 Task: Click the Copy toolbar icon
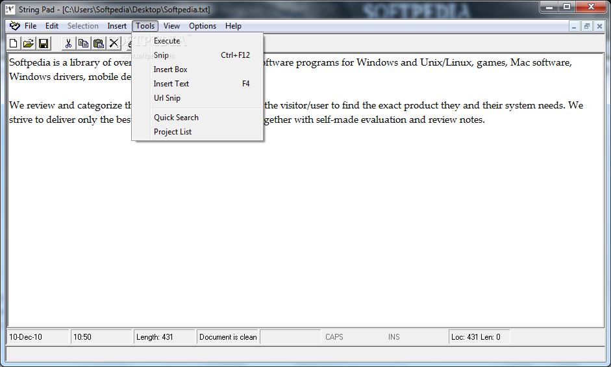83,44
